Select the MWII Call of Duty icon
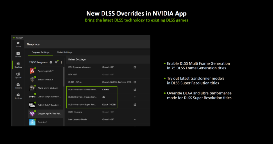 click(32, 96)
